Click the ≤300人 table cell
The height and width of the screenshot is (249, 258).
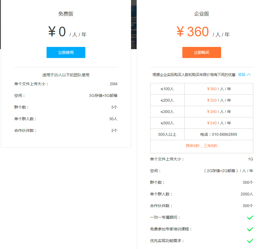click(x=167, y=112)
